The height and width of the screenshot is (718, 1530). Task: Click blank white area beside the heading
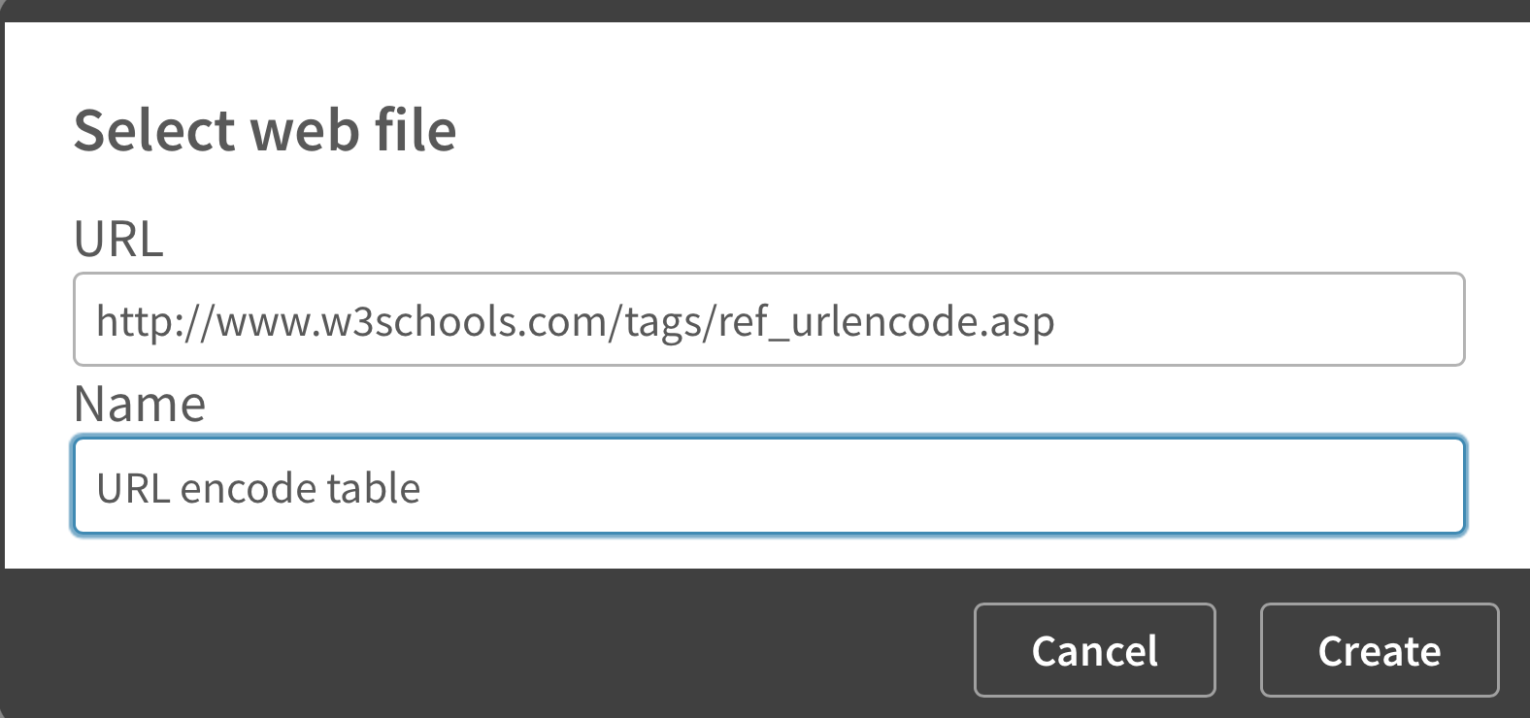[971, 130]
